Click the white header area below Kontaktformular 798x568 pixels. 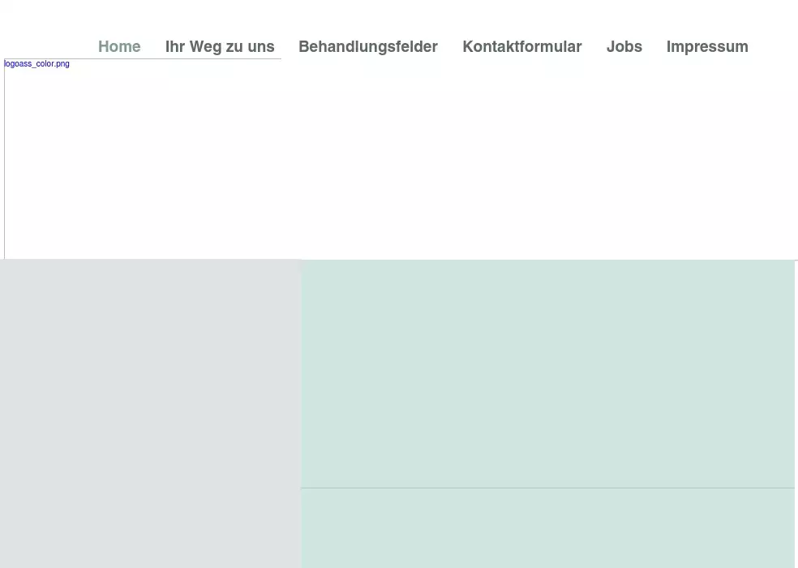pyautogui.click(x=521, y=162)
